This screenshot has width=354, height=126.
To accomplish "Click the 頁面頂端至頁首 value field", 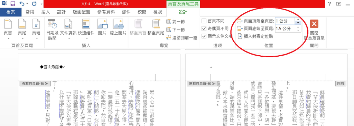I will click(285, 21).
